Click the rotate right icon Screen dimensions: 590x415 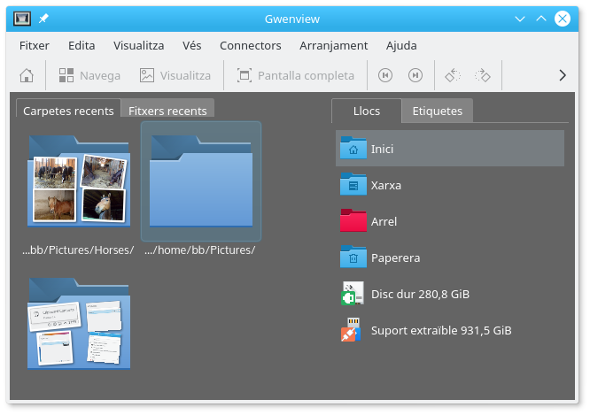[483, 75]
